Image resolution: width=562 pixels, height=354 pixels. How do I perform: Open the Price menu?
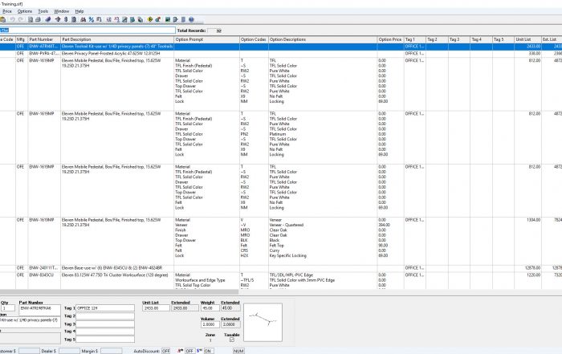(x=6, y=11)
